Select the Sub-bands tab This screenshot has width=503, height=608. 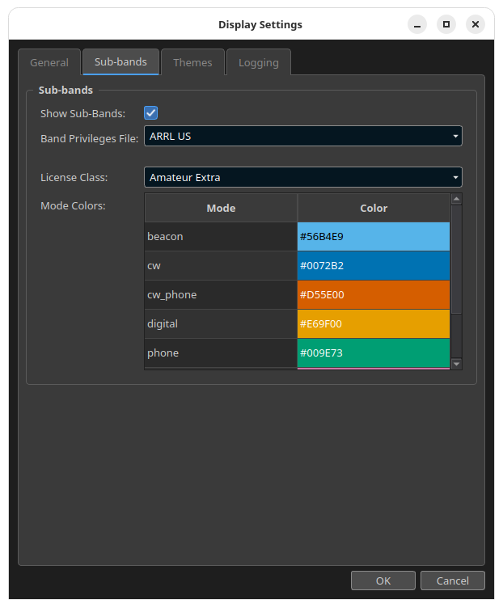point(120,61)
